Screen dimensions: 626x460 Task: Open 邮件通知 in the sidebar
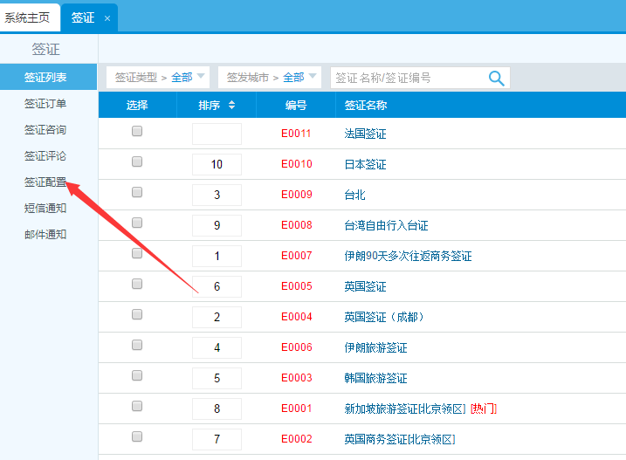coord(45,235)
